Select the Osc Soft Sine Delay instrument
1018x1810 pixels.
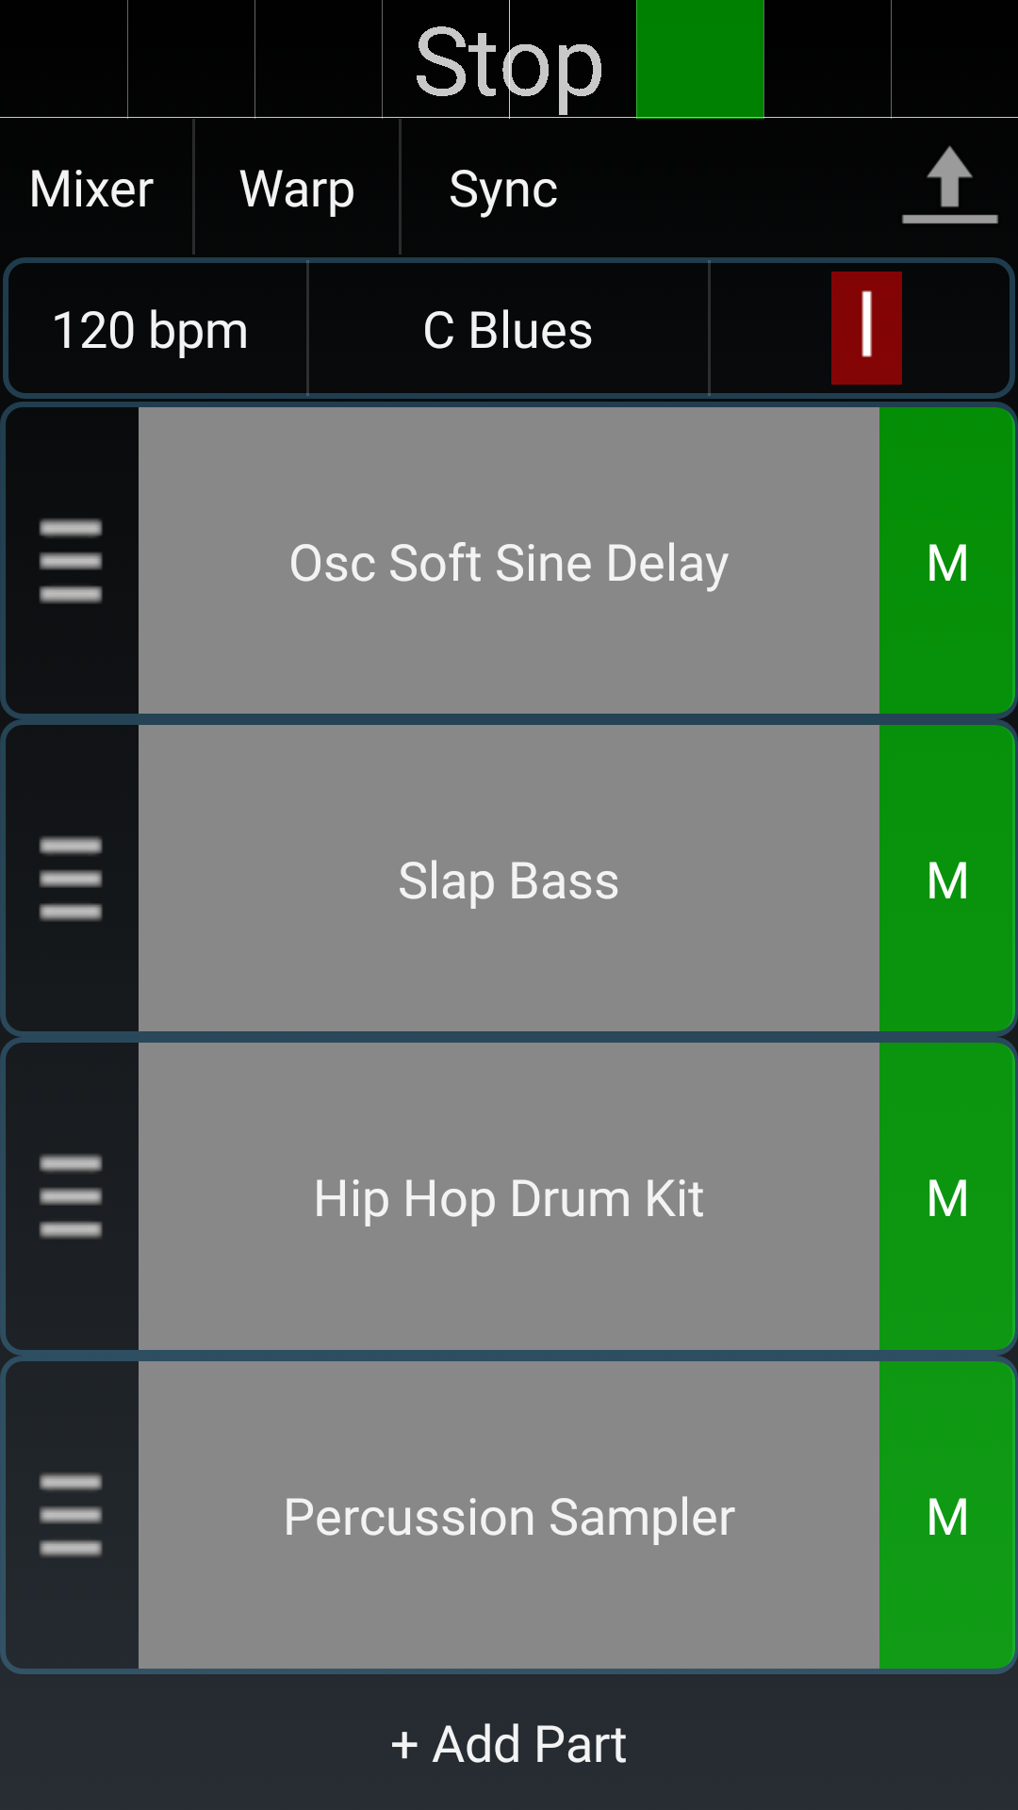pyautogui.click(x=509, y=562)
